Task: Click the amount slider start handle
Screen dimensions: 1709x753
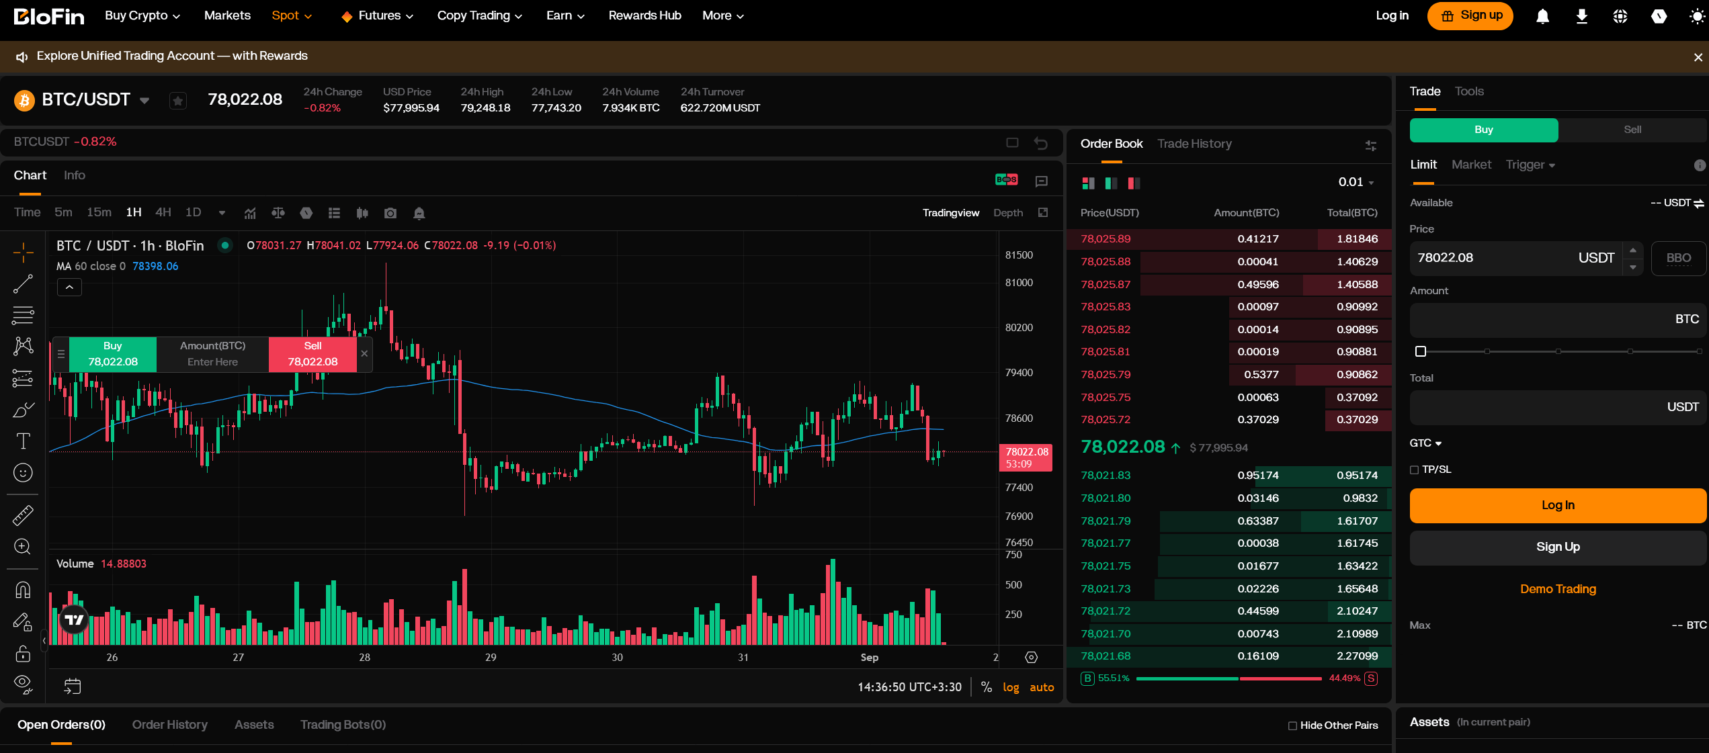Action: point(1420,351)
